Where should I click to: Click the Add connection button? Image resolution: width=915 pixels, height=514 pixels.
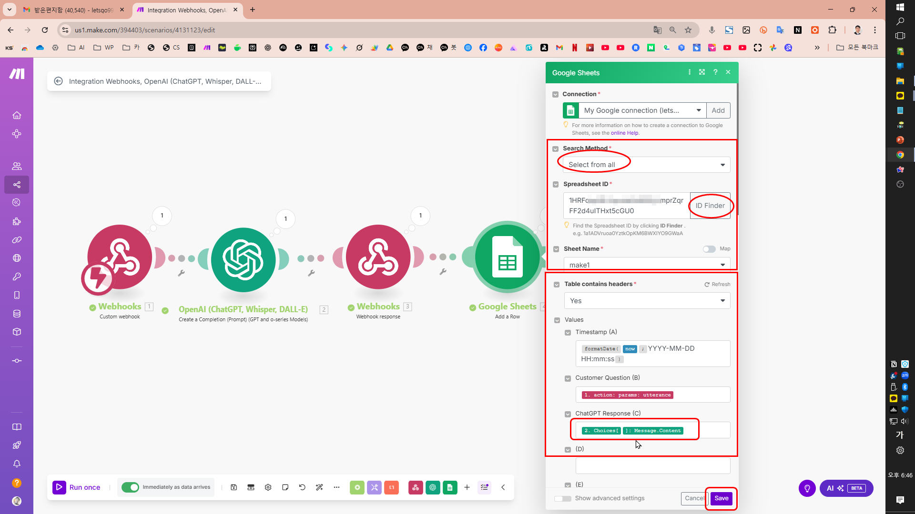click(x=718, y=110)
